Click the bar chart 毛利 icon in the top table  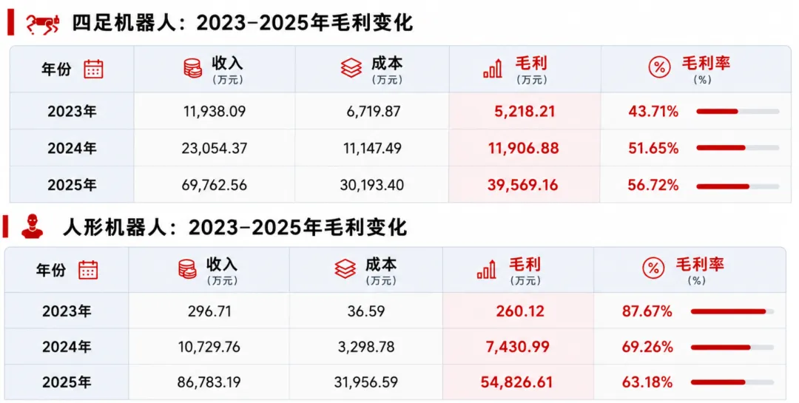[492, 69]
